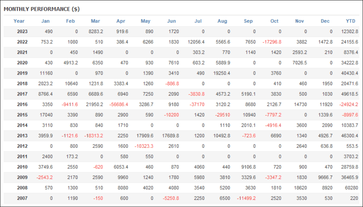Click the 2008 November value 18620
363x207 pixels.
pyautogui.click(x=300, y=188)
